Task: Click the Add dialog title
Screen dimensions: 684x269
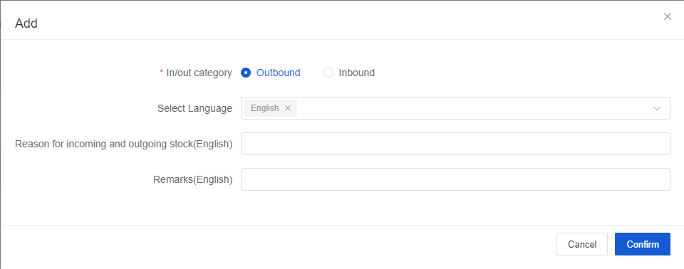Action: (26, 23)
